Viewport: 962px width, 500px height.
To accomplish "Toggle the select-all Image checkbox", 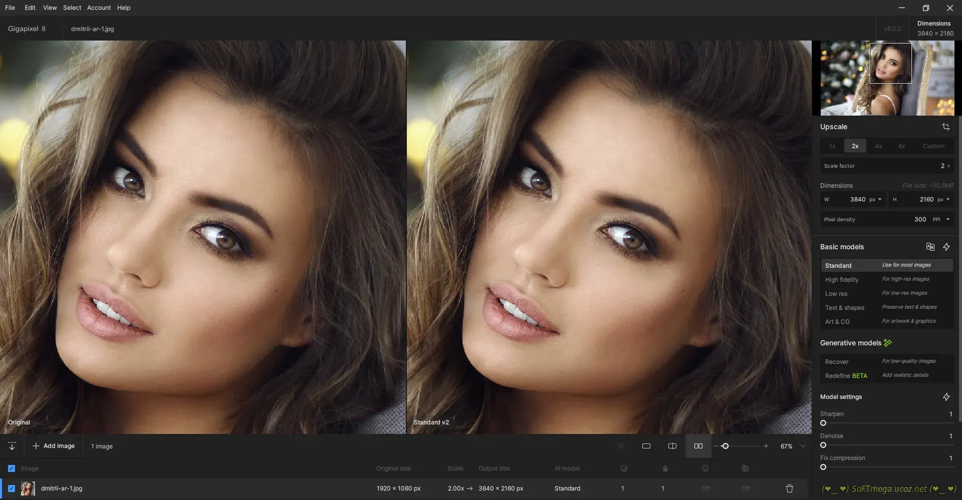I will click(x=12, y=468).
